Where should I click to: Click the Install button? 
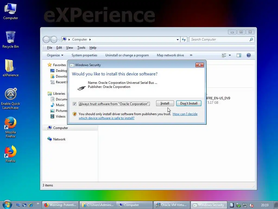[165, 103]
